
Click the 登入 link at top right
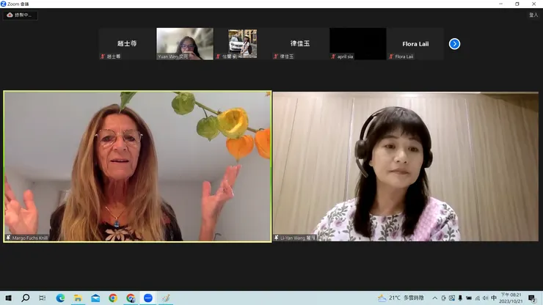click(x=533, y=15)
